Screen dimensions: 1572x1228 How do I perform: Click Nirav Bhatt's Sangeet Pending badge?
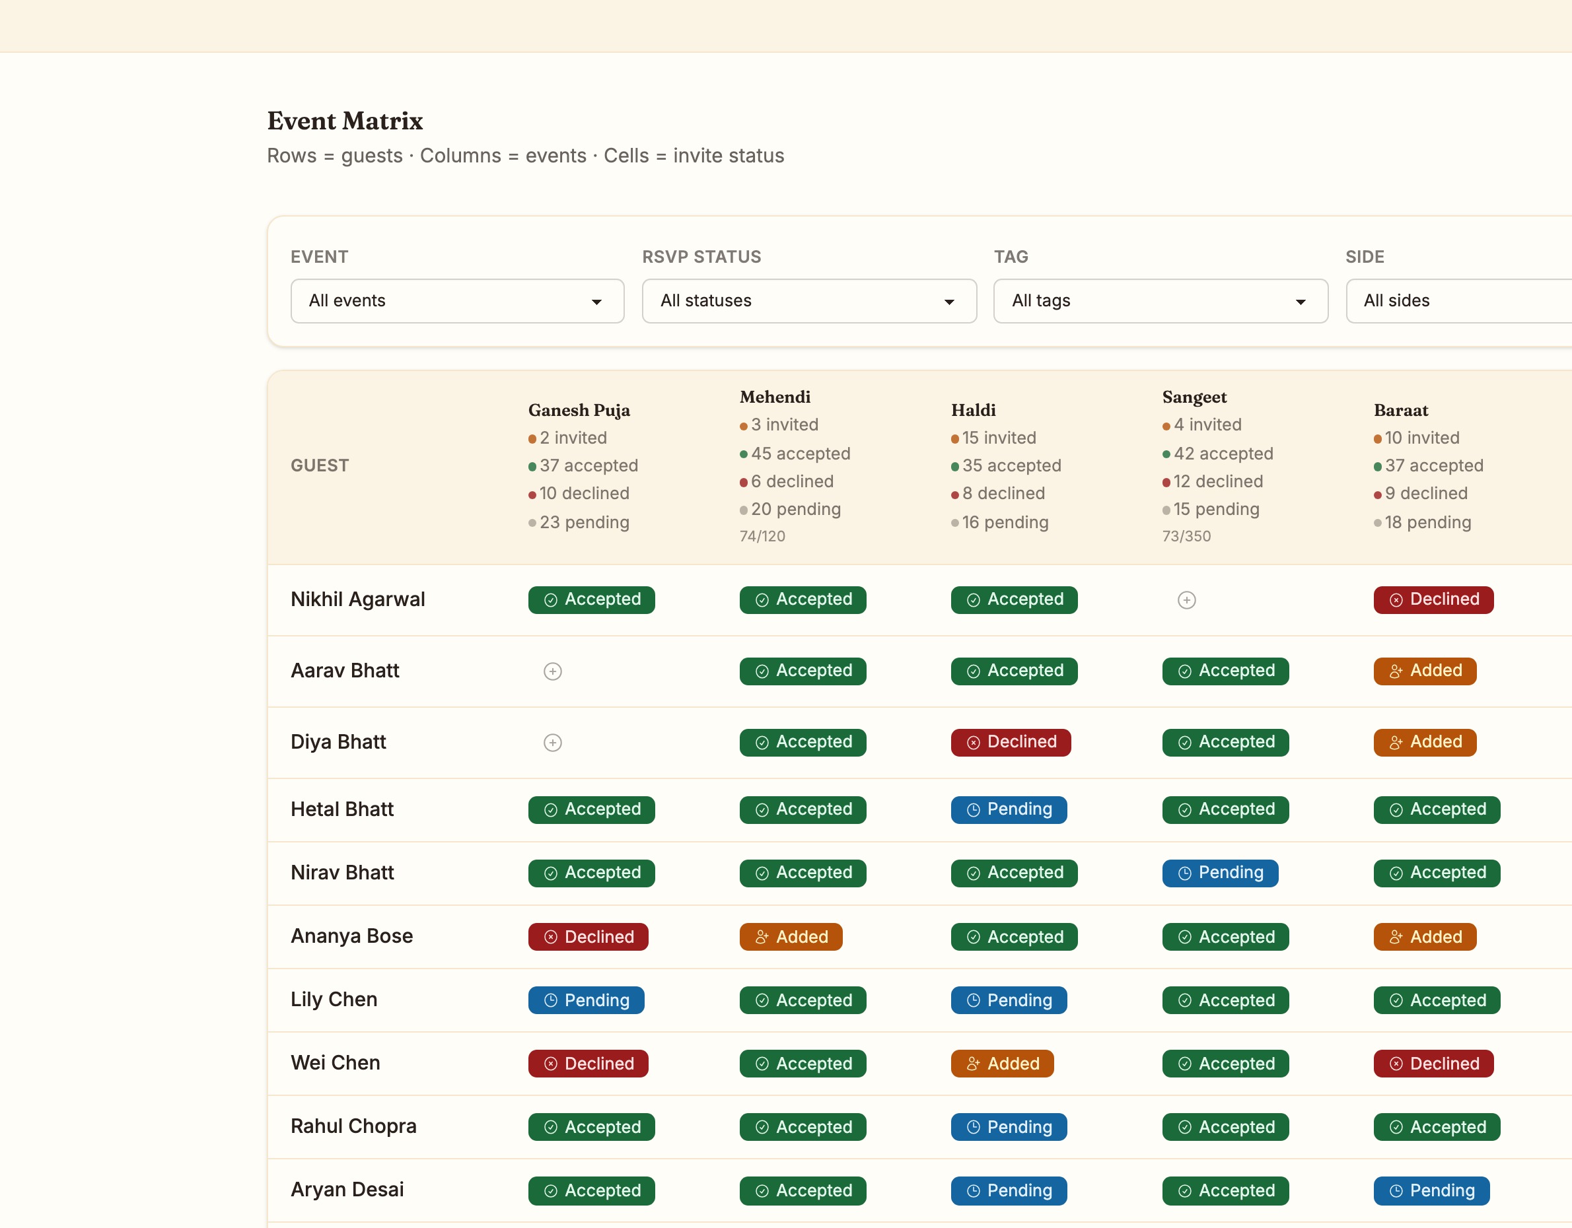click(1220, 873)
